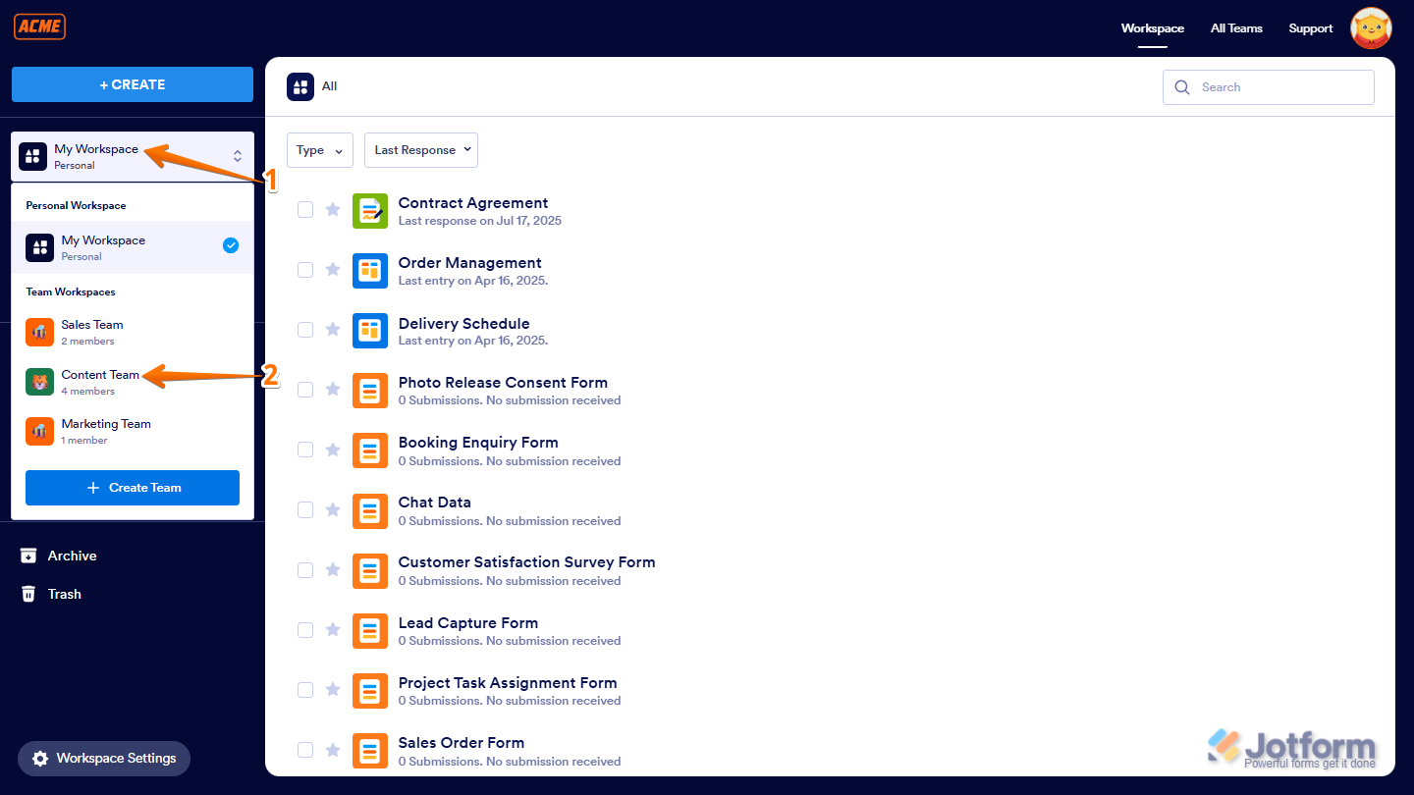Click the Order Management tables icon
The image size is (1414, 795).
click(x=370, y=270)
